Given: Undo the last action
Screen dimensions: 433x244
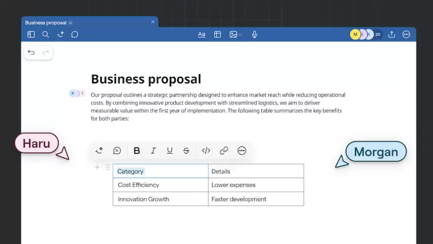Looking at the screenshot, I should tap(31, 53).
